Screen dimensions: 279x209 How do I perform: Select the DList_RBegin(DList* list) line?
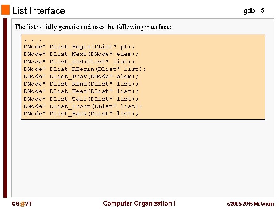click(85, 69)
